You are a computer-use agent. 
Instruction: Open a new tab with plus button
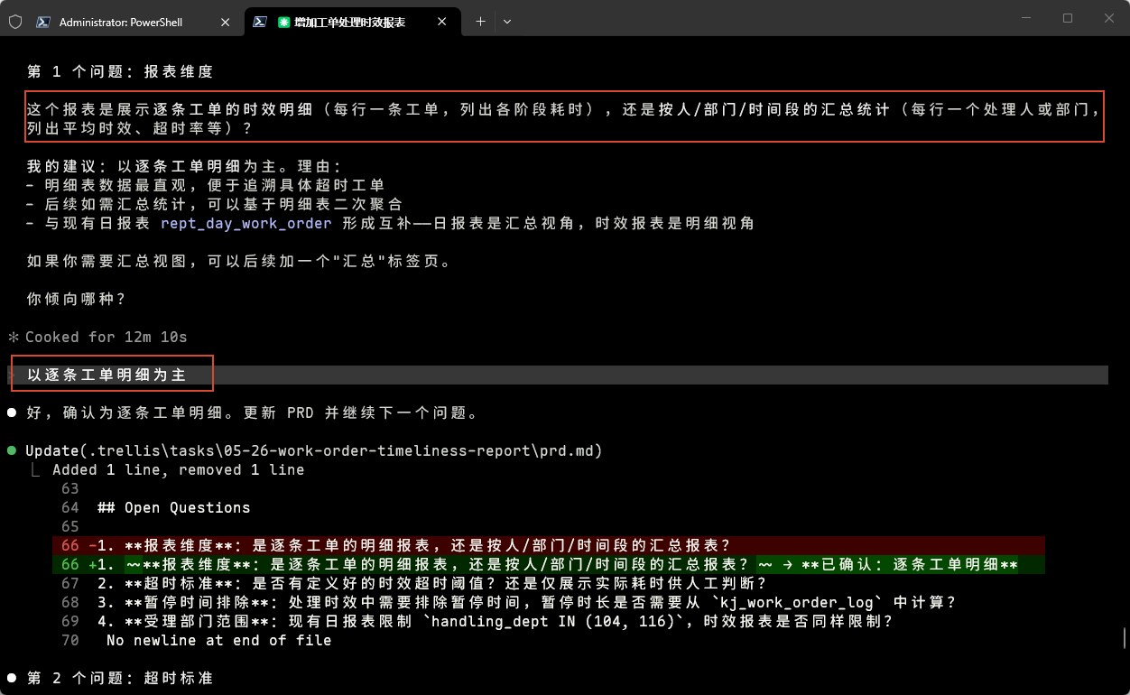point(481,22)
